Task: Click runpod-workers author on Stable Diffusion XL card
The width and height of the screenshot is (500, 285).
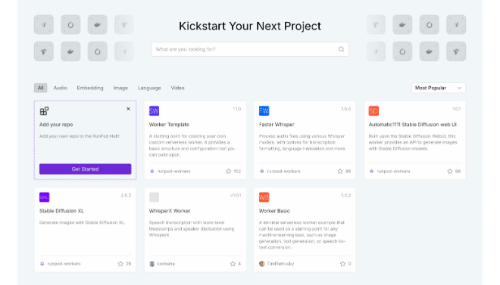Action: point(64,264)
